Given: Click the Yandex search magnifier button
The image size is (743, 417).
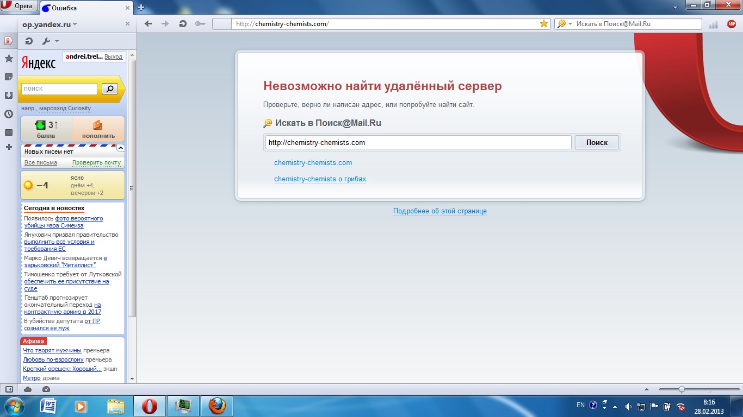Looking at the screenshot, I should [110, 89].
